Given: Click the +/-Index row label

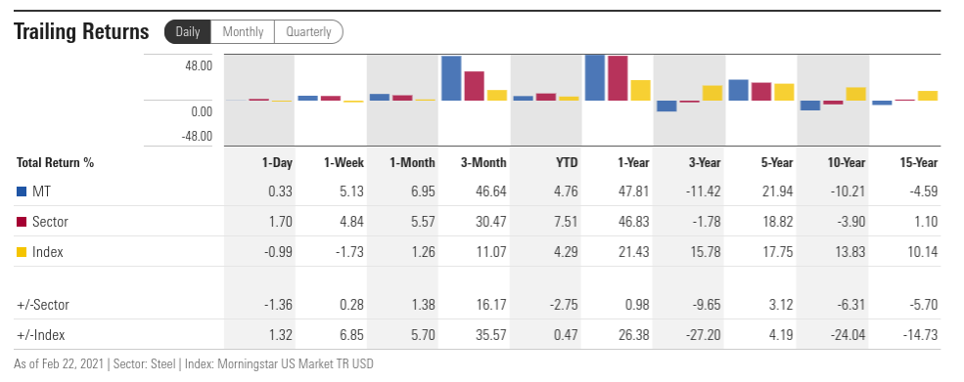Looking at the screenshot, I should coord(40,335).
